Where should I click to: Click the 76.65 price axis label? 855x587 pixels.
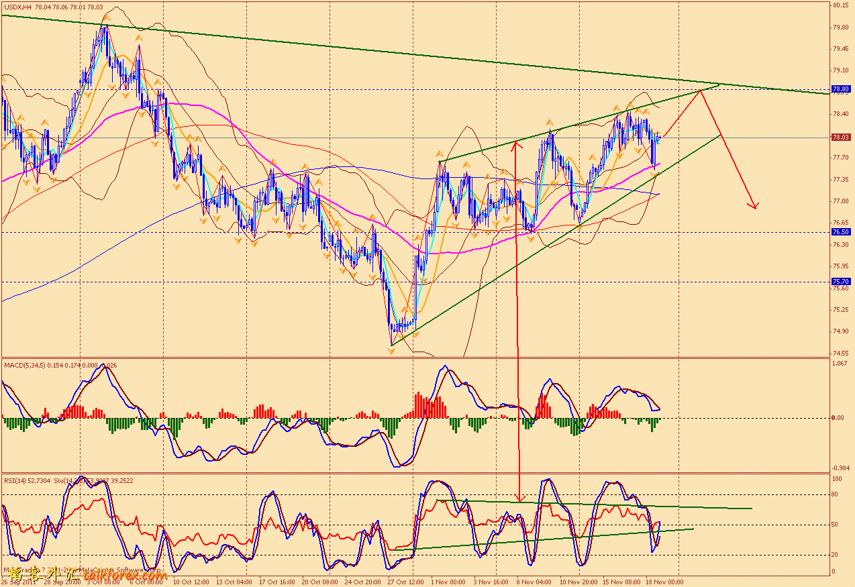[841, 223]
